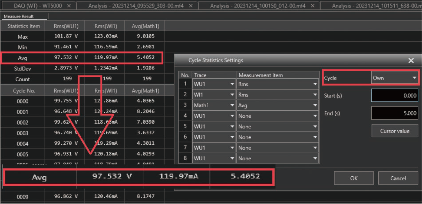
Task: Open Measurement item dropdown in row 8
Action: tap(277, 158)
